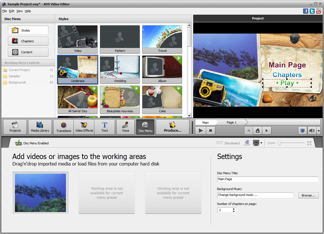Open the Facebook link icon
The height and width of the screenshot is (234, 324).
[306, 11]
